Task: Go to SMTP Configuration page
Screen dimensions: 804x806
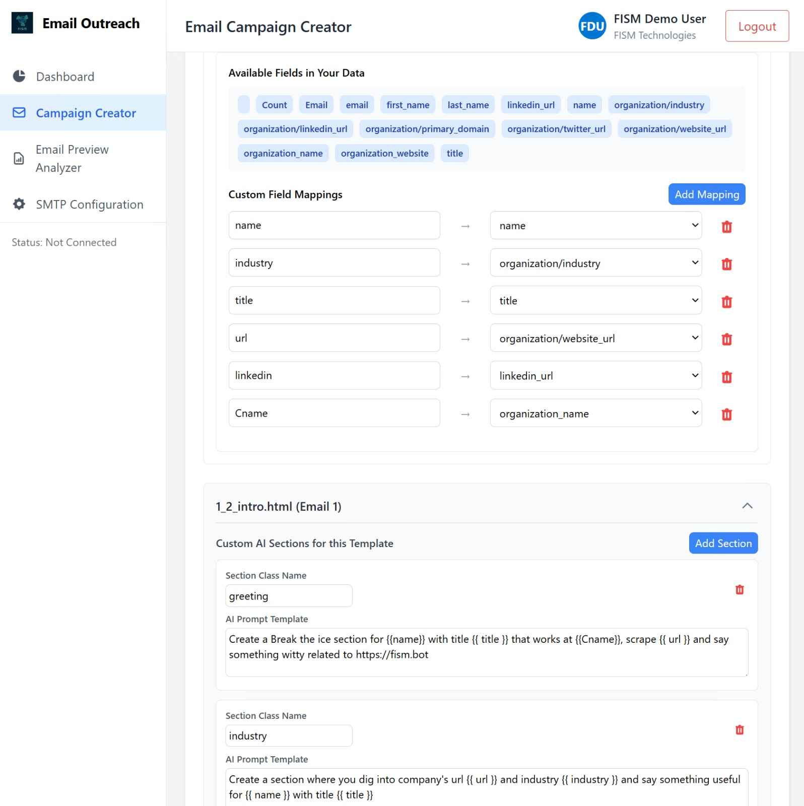Action: [x=89, y=204]
